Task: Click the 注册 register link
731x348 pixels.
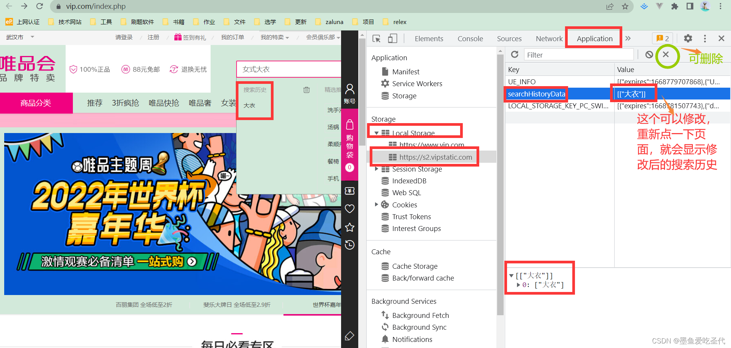Action: pyautogui.click(x=153, y=37)
